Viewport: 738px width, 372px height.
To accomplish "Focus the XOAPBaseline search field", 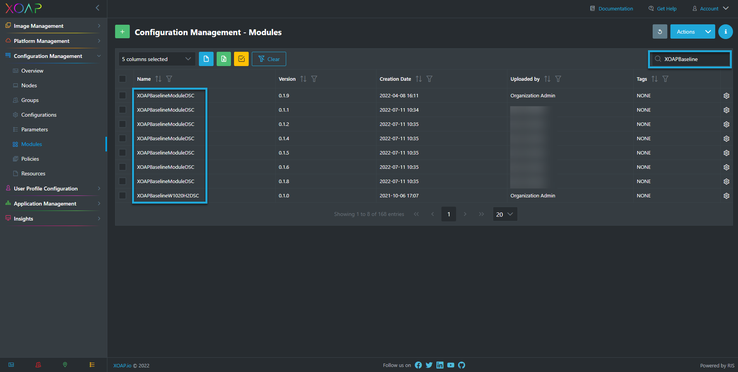I will click(x=690, y=59).
